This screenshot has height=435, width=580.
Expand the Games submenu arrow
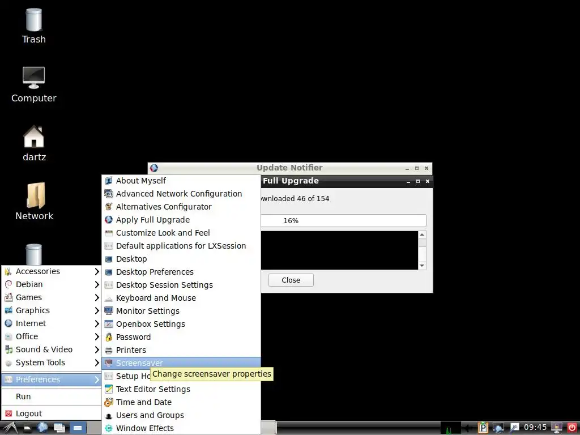pos(96,297)
